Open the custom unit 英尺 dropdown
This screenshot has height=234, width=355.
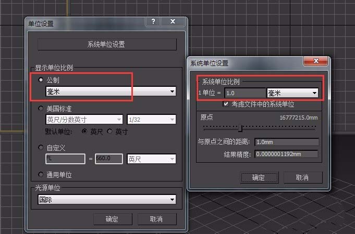pyautogui.click(x=151, y=159)
